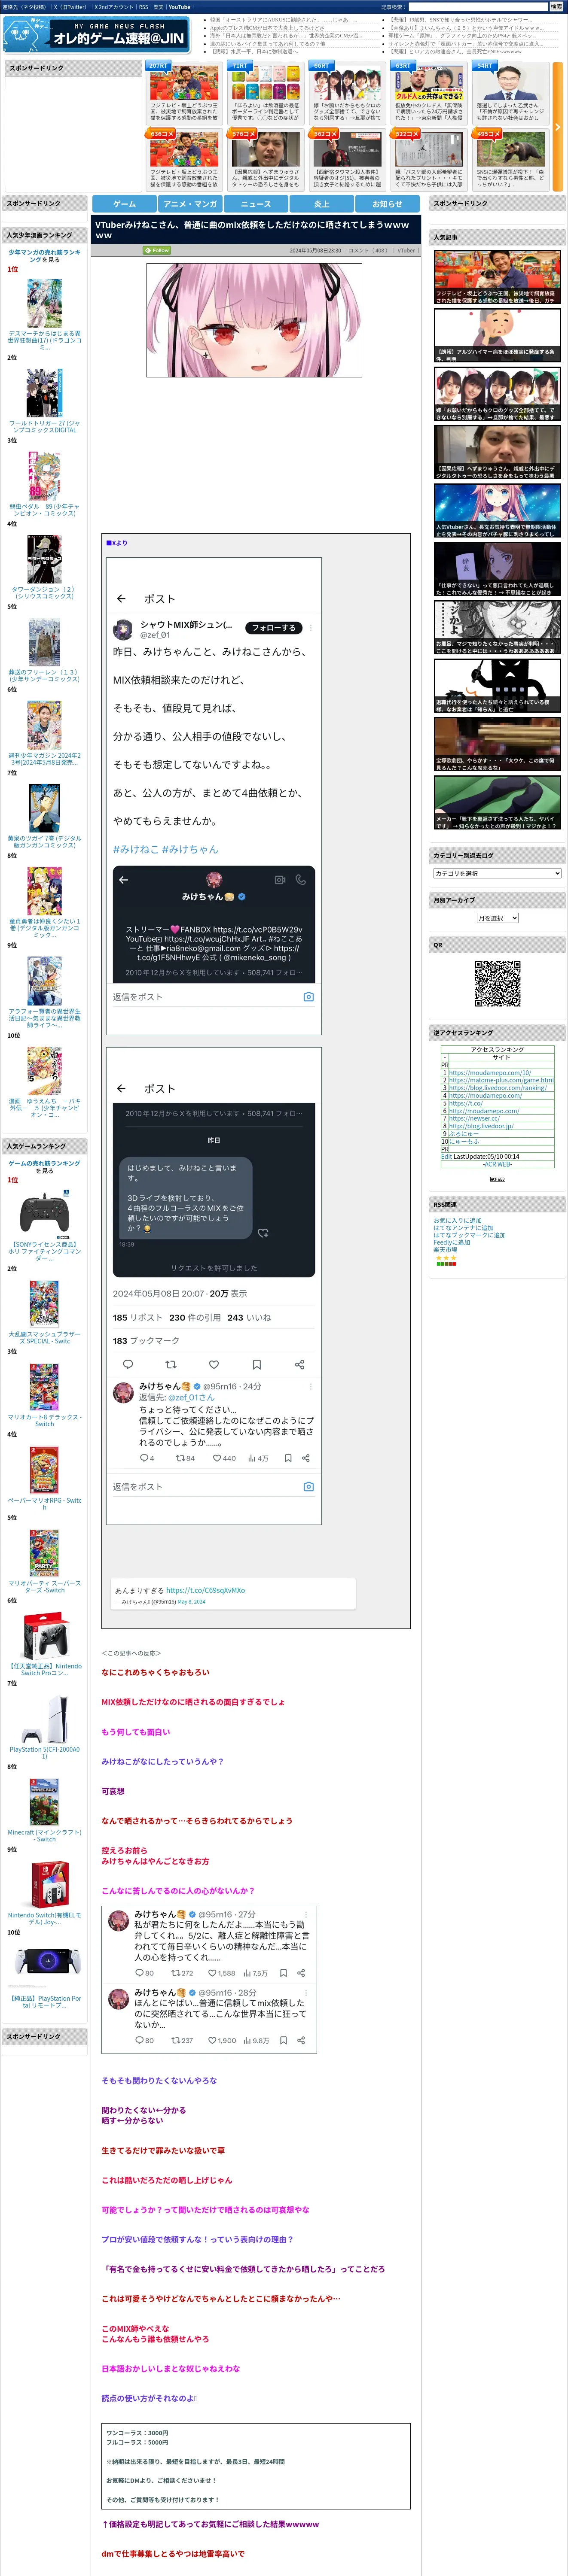Open the 炎上 navigation tab
This screenshot has height=2576, width=568.
coord(322,204)
